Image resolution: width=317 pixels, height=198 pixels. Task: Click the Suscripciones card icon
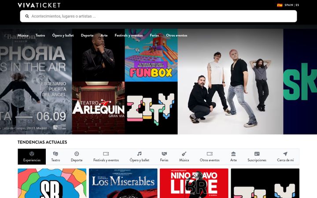[x=257, y=154]
